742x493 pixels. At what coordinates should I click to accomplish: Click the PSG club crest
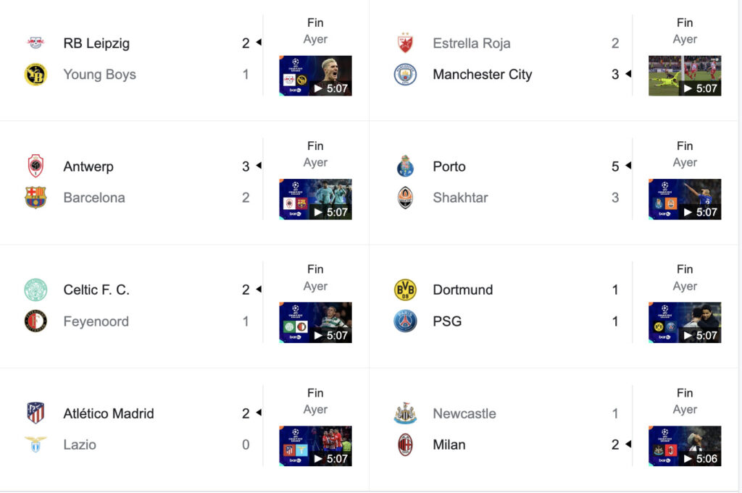pos(405,321)
